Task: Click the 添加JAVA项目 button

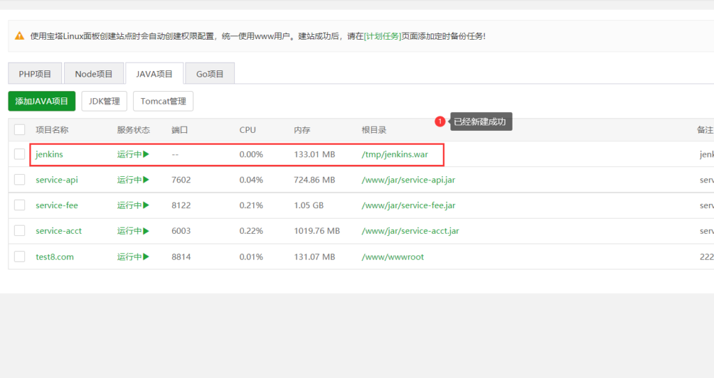Action: pyautogui.click(x=42, y=101)
